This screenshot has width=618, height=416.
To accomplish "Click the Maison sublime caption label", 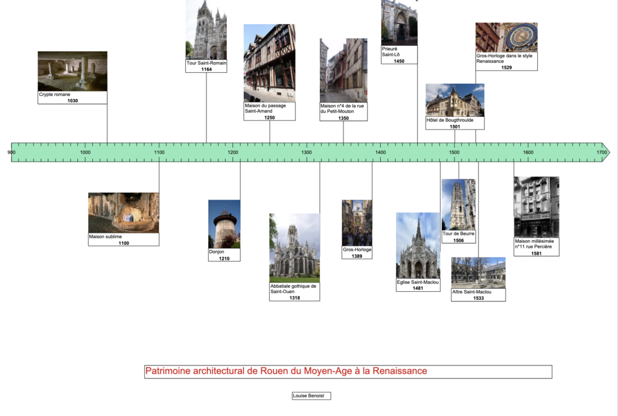I will 123,239.
